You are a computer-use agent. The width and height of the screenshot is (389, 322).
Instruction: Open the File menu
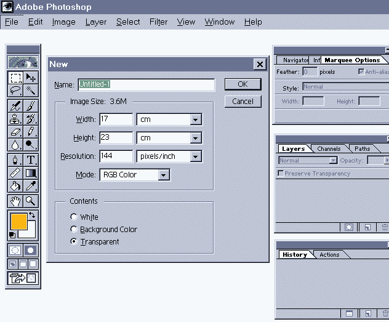[x=12, y=22]
